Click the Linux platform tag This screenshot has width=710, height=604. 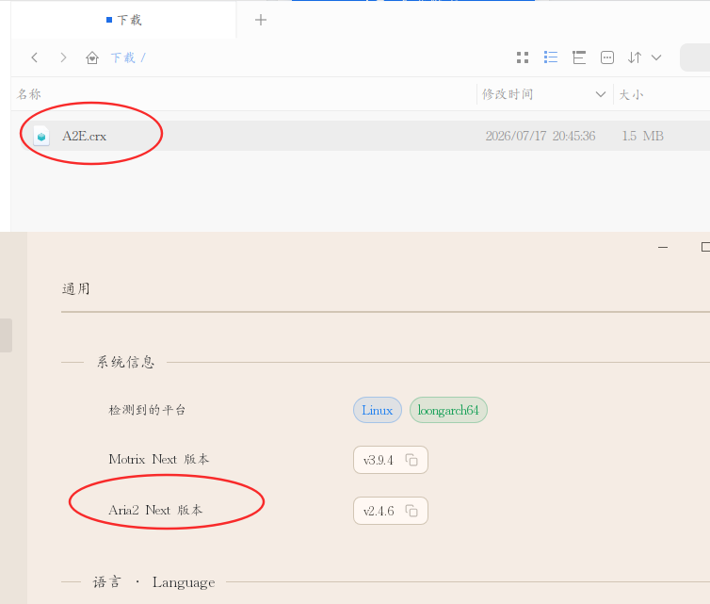[x=378, y=410]
